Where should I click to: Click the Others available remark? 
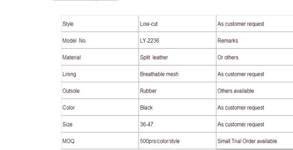tap(236, 91)
